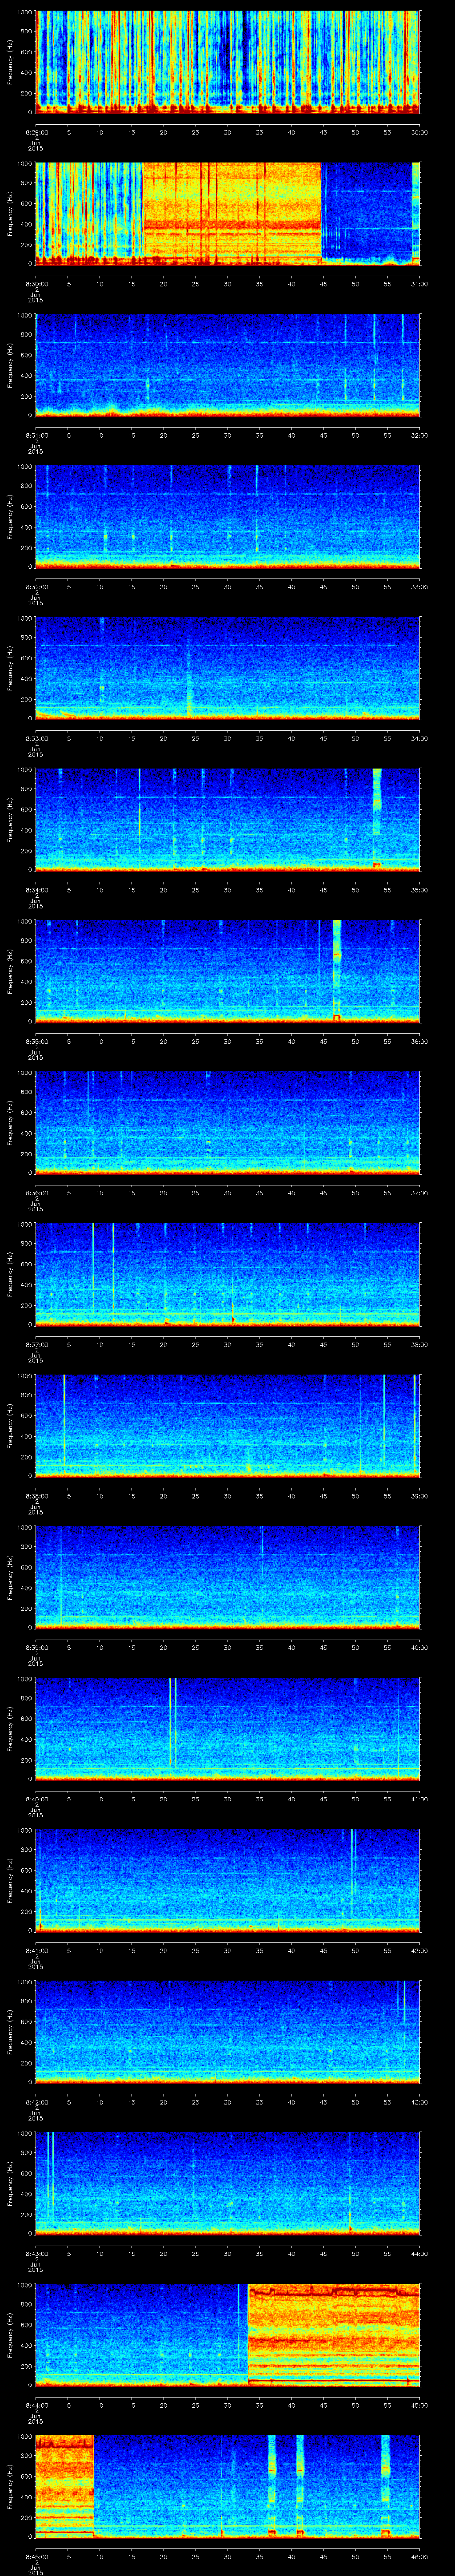This screenshot has height=2576, width=455.
Task: Click the "33:00" end time label
Action: coord(420,587)
